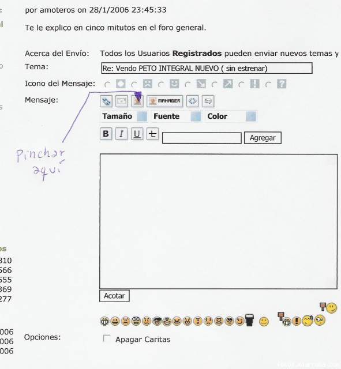Image resolution: width=341 pixels, height=369 pixels.
Task: Select the question mark message icon radio
Action: point(268,84)
